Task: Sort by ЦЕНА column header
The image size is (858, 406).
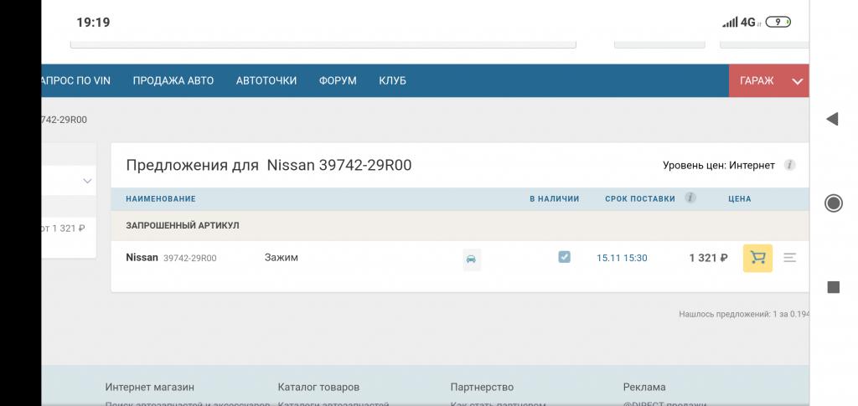Action: (x=739, y=199)
